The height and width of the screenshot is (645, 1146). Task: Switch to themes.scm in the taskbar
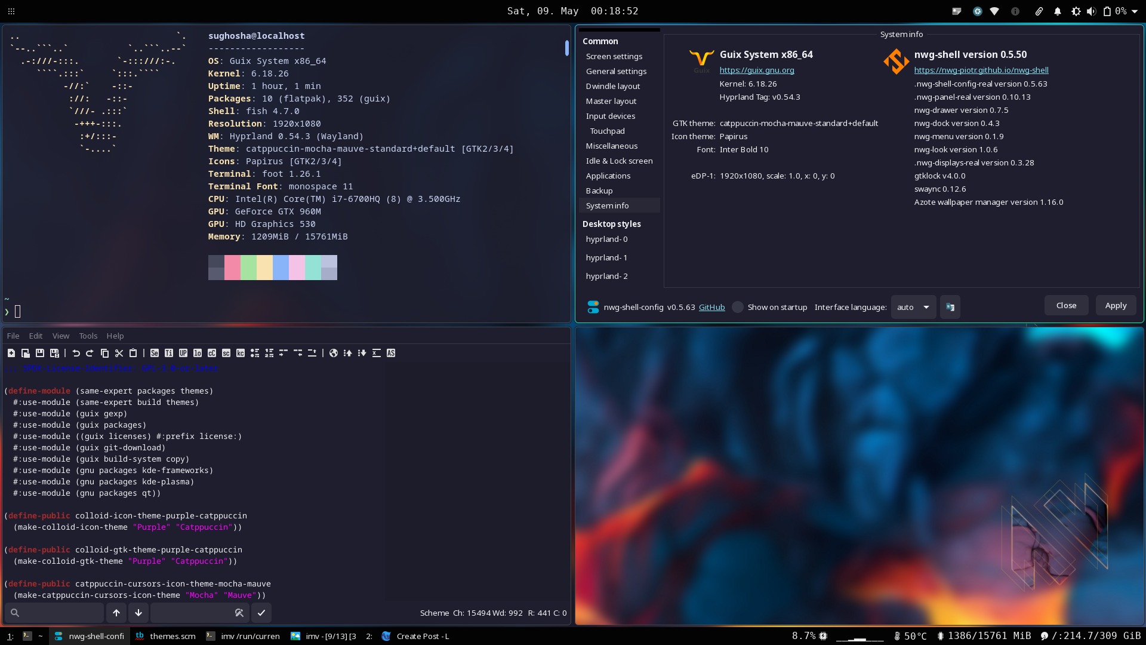click(166, 636)
